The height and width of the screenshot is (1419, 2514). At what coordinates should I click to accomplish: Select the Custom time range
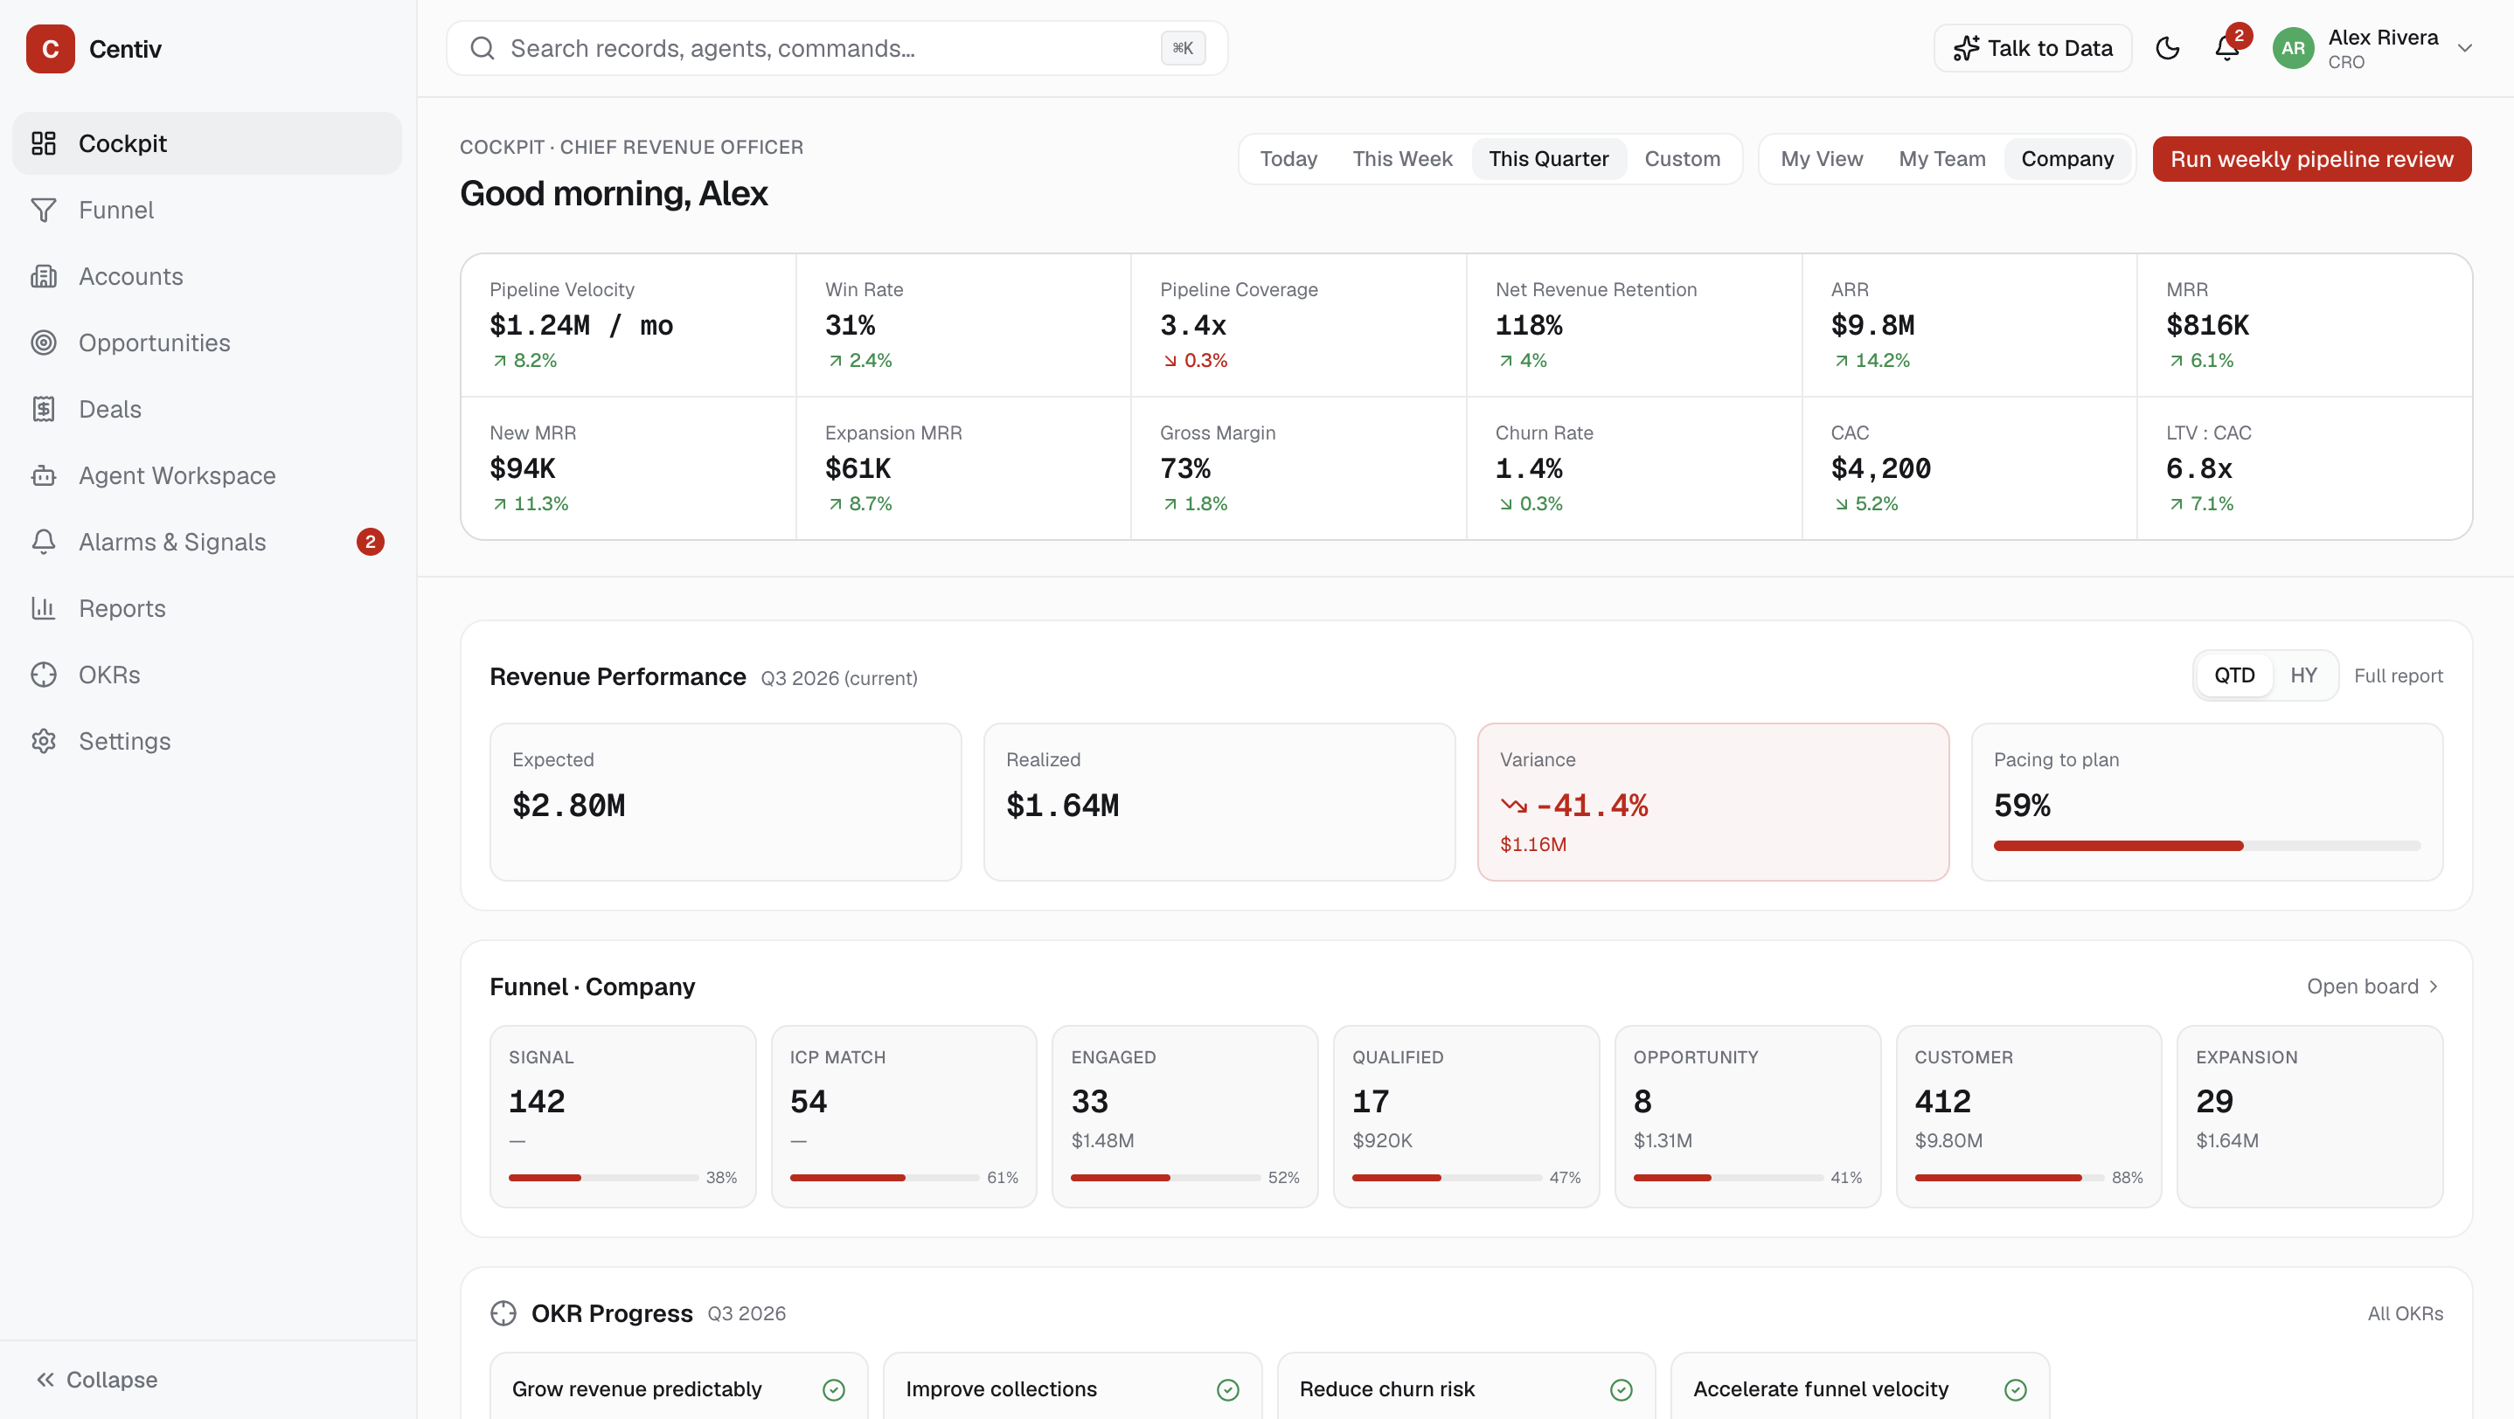click(x=1683, y=159)
